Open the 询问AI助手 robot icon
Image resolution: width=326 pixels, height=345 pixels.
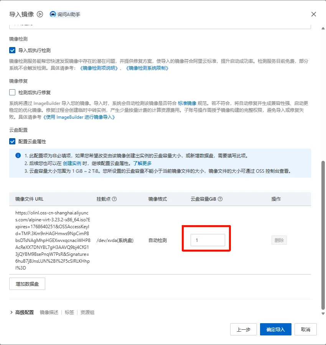point(53,14)
